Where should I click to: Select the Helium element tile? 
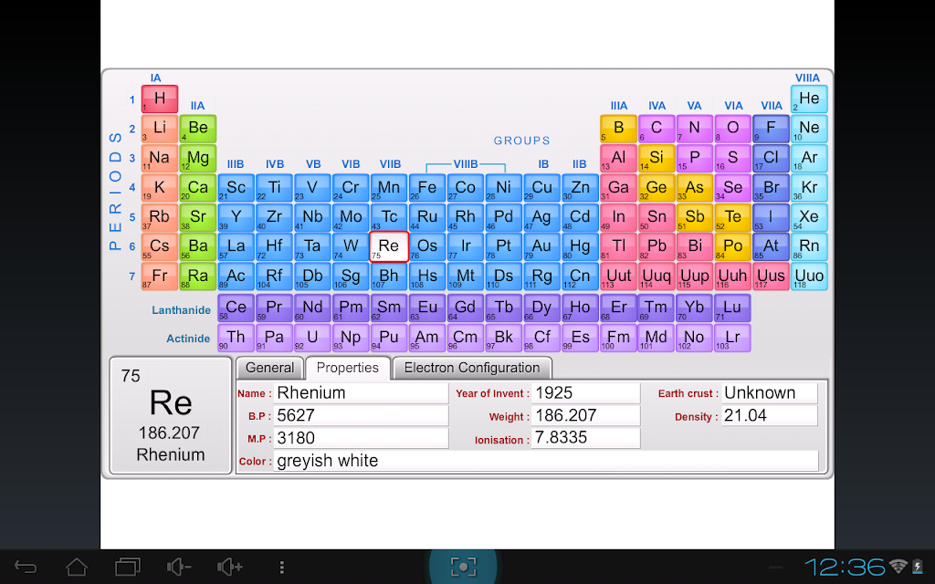(809, 99)
